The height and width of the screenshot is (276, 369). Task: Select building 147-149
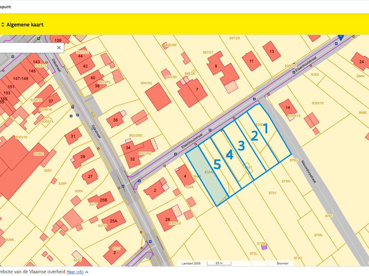(x=20, y=78)
